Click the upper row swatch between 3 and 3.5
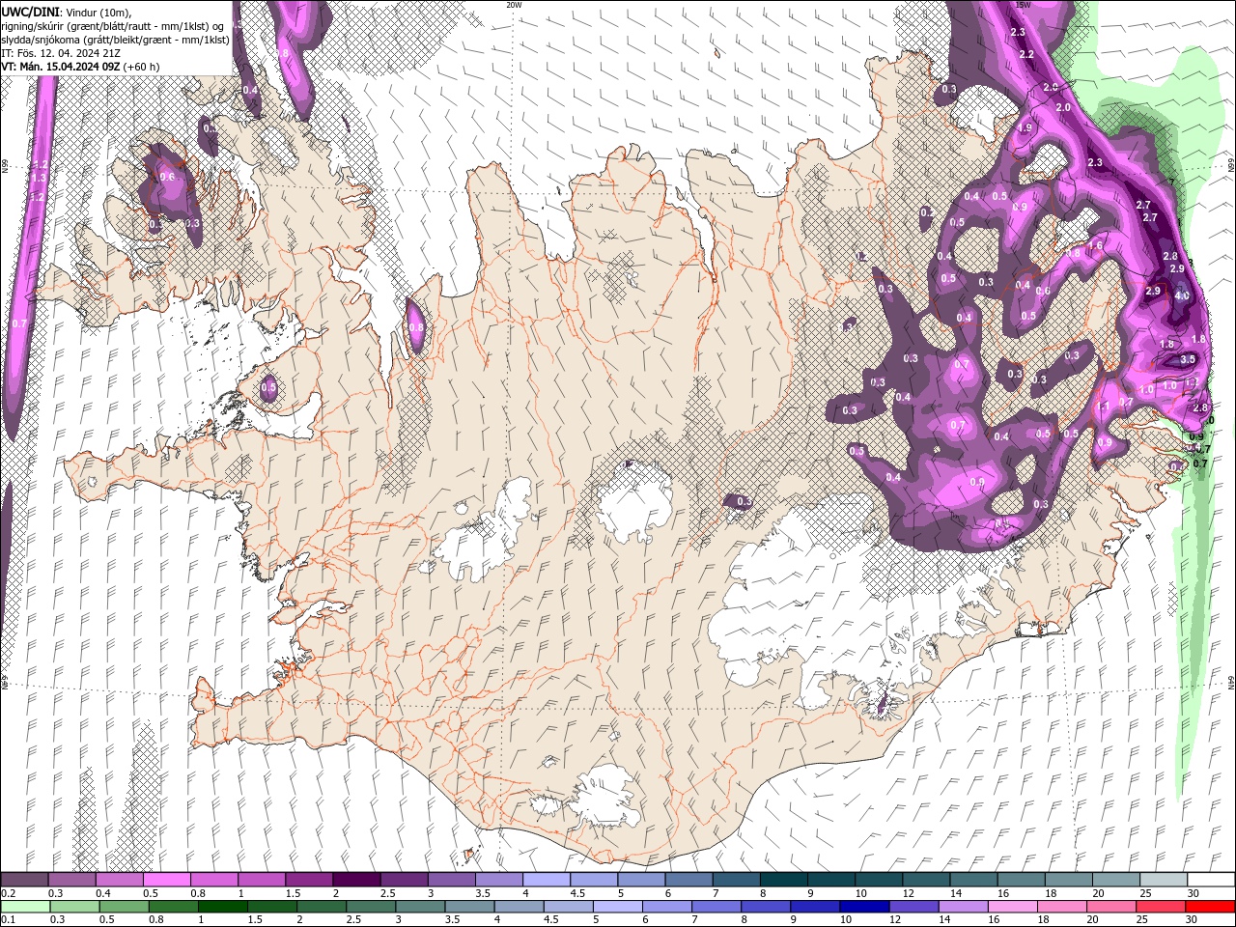Screen dimensions: 1236x927 pos(451,880)
